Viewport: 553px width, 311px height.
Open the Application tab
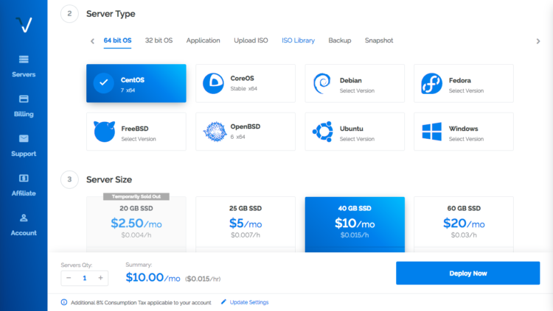(x=204, y=40)
